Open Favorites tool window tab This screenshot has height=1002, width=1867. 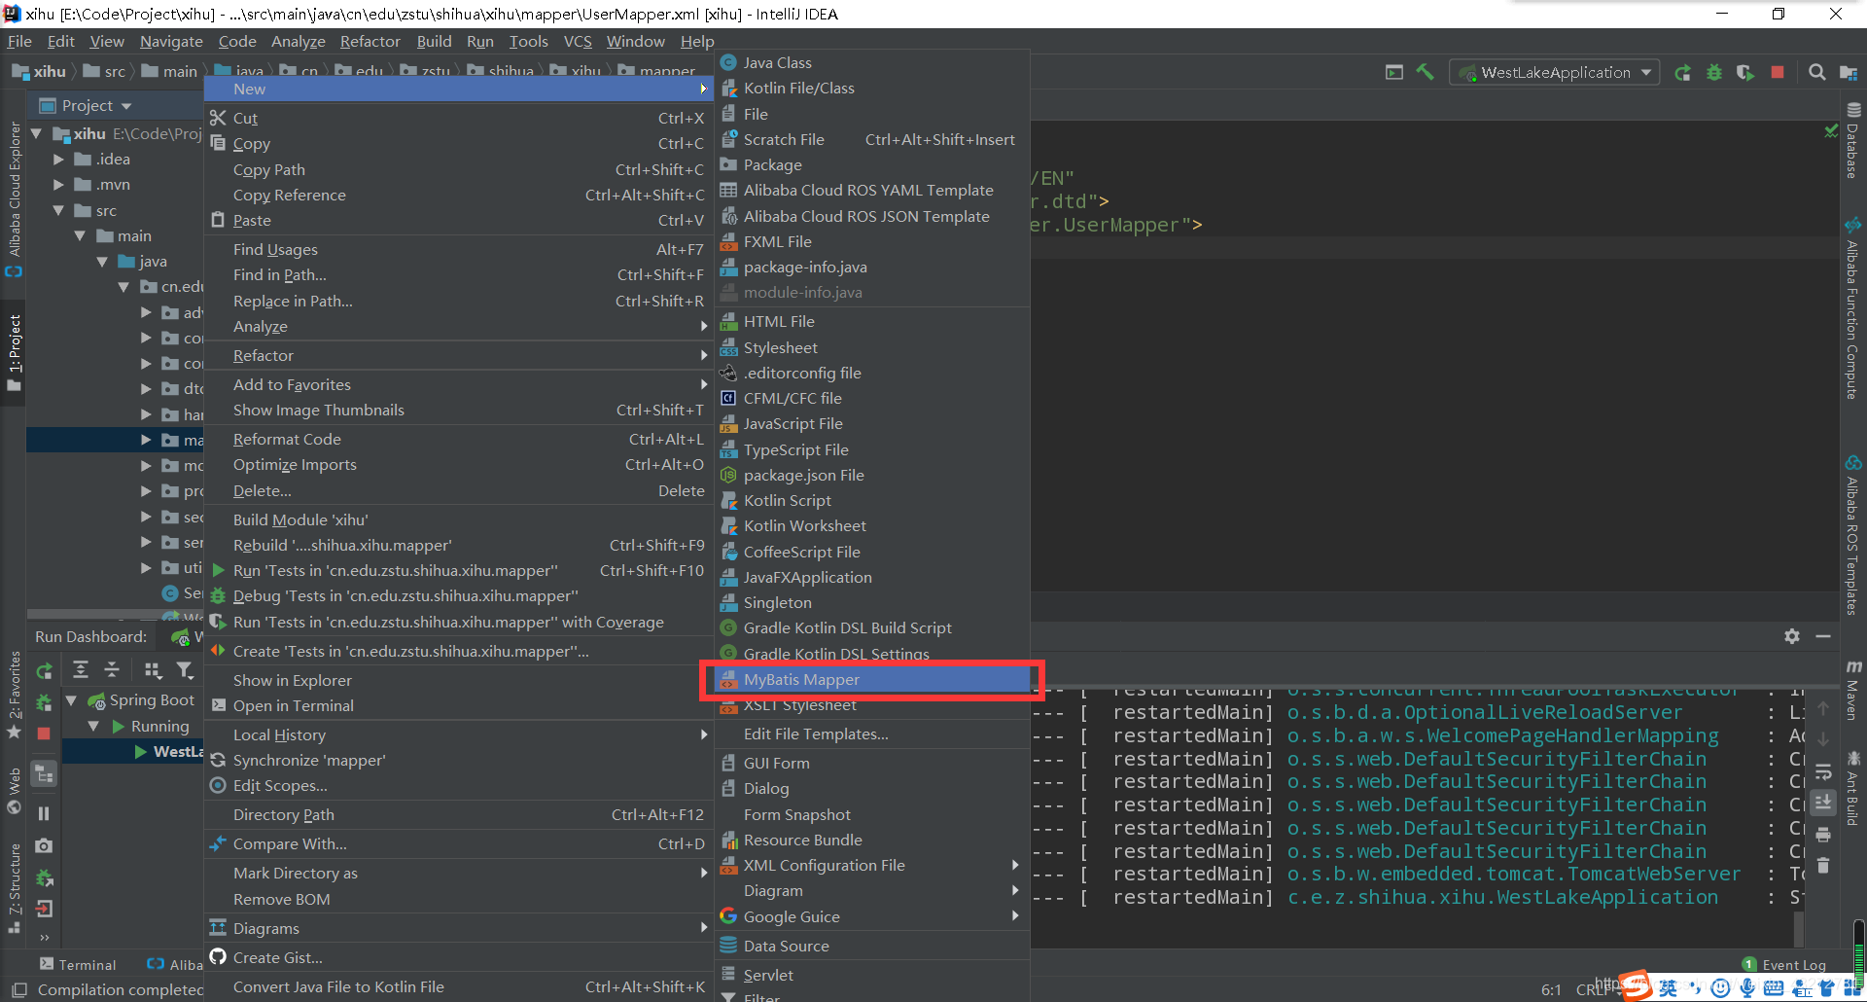point(14,693)
